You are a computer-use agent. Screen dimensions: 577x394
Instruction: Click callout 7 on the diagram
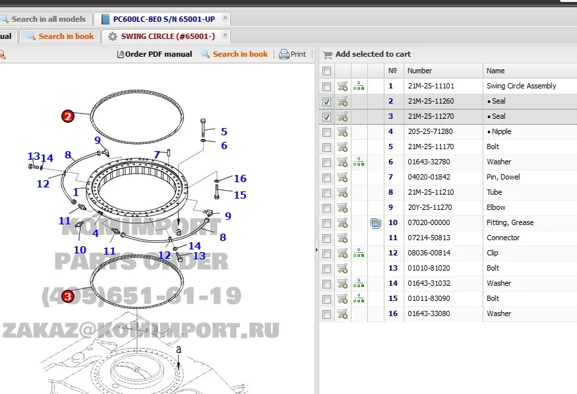tap(157, 154)
